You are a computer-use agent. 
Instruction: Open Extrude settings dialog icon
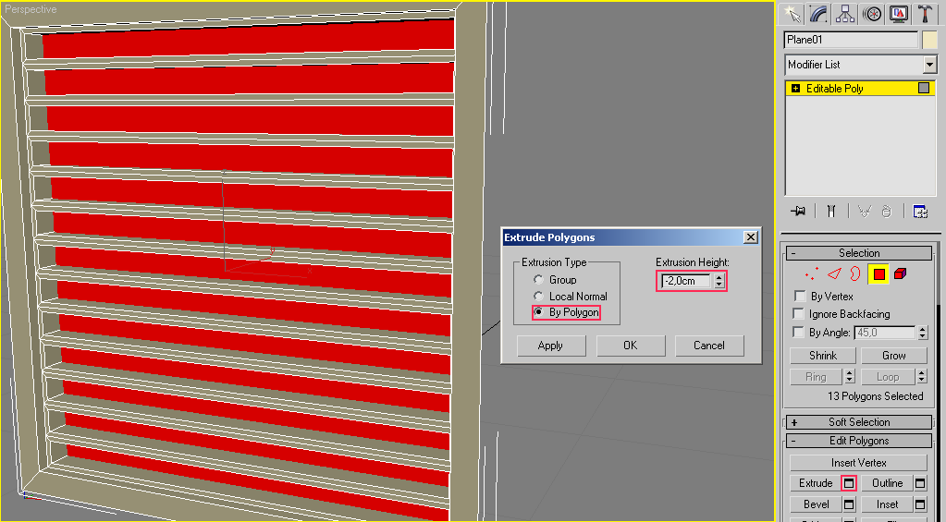coord(849,483)
